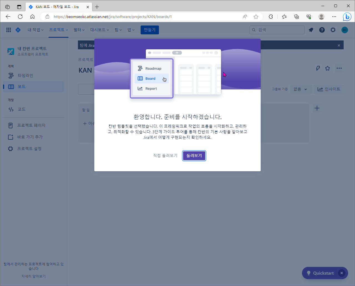This screenshot has width=355, height=286.
Task: Click the browser profile icon
Action: coord(321,17)
